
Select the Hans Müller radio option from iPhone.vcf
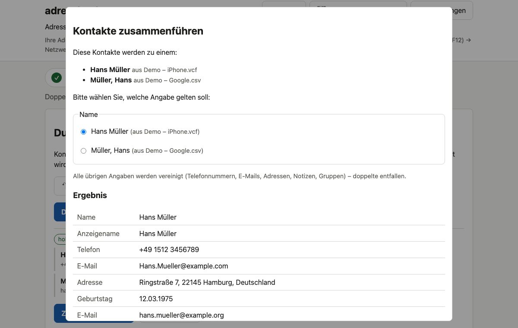(84, 132)
